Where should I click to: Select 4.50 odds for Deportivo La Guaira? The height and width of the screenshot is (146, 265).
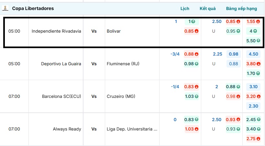253,54
